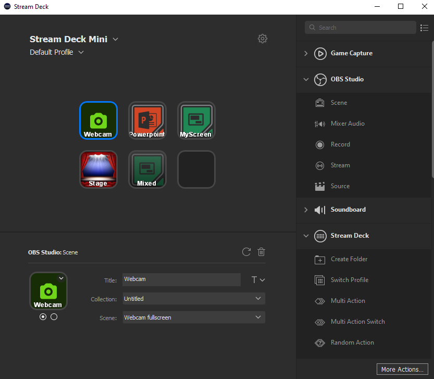Select the OBS Scene action icon
The height and width of the screenshot is (379, 434).
[x=320, y=103]
